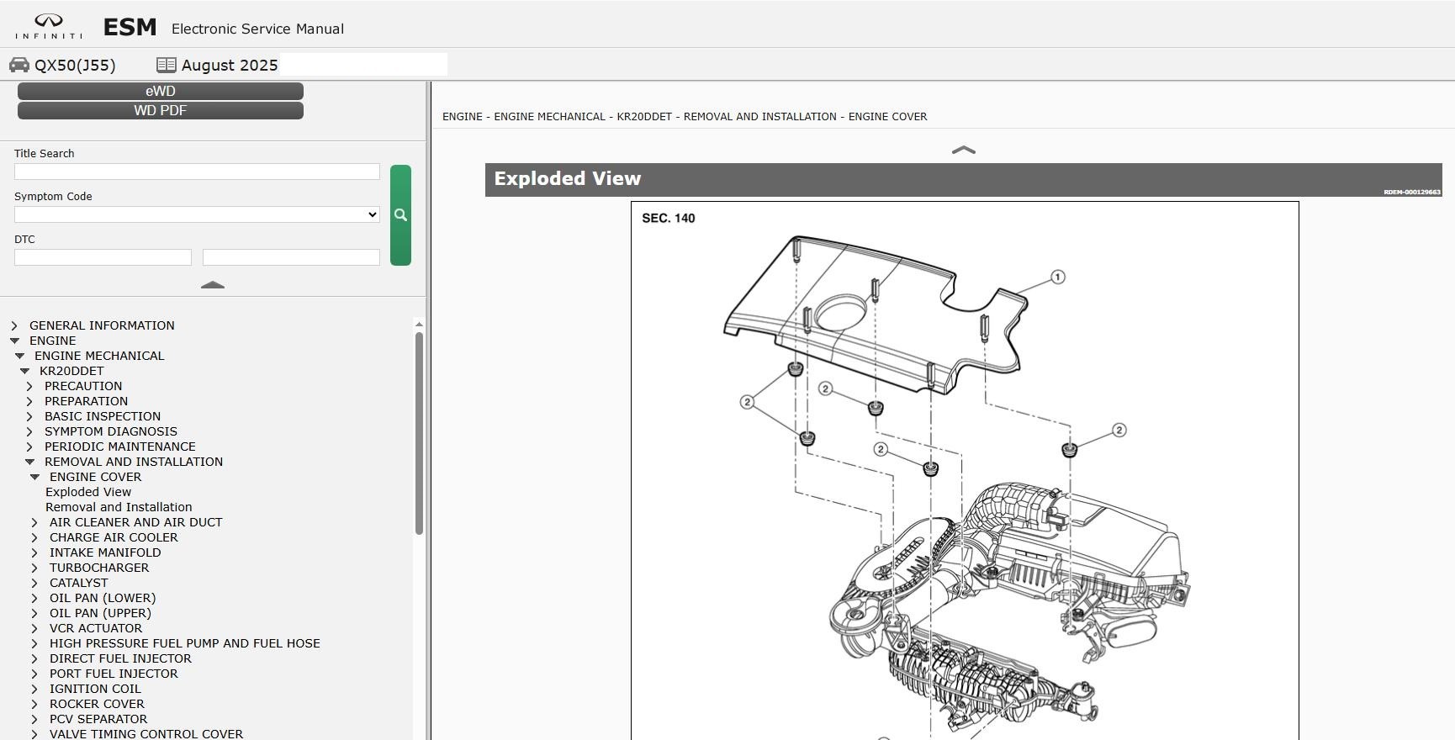1455x740 pixels.
Task: Click the navigation tree scrollbar thumb
Action: (419, 432)
